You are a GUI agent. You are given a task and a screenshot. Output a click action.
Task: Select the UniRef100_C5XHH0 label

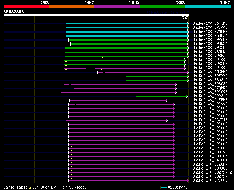[210, 72]
